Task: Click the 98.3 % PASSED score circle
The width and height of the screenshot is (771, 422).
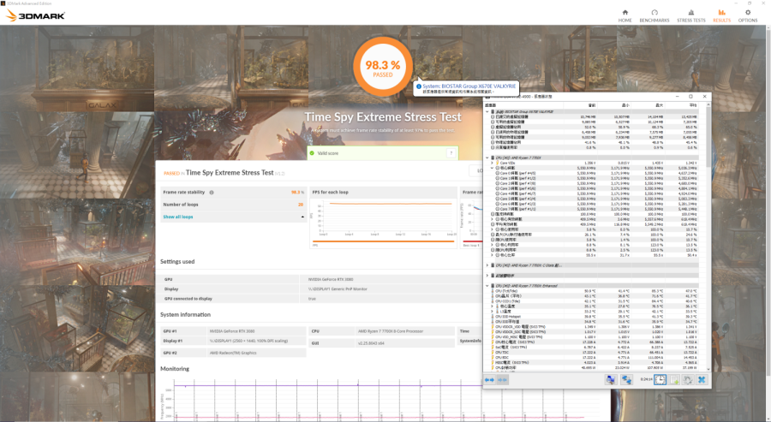Action: pos(383,66)
